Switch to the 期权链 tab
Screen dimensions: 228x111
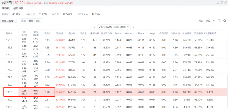coord(6,8)
